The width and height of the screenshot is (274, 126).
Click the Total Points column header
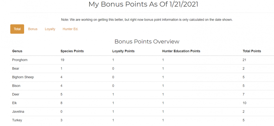(252, 51)
